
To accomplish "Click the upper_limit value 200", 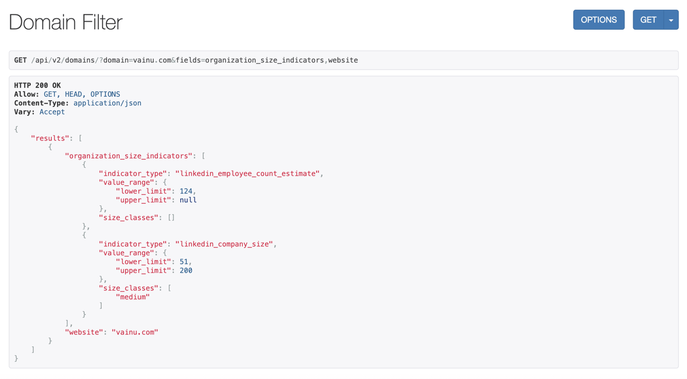I will [186, 270].
